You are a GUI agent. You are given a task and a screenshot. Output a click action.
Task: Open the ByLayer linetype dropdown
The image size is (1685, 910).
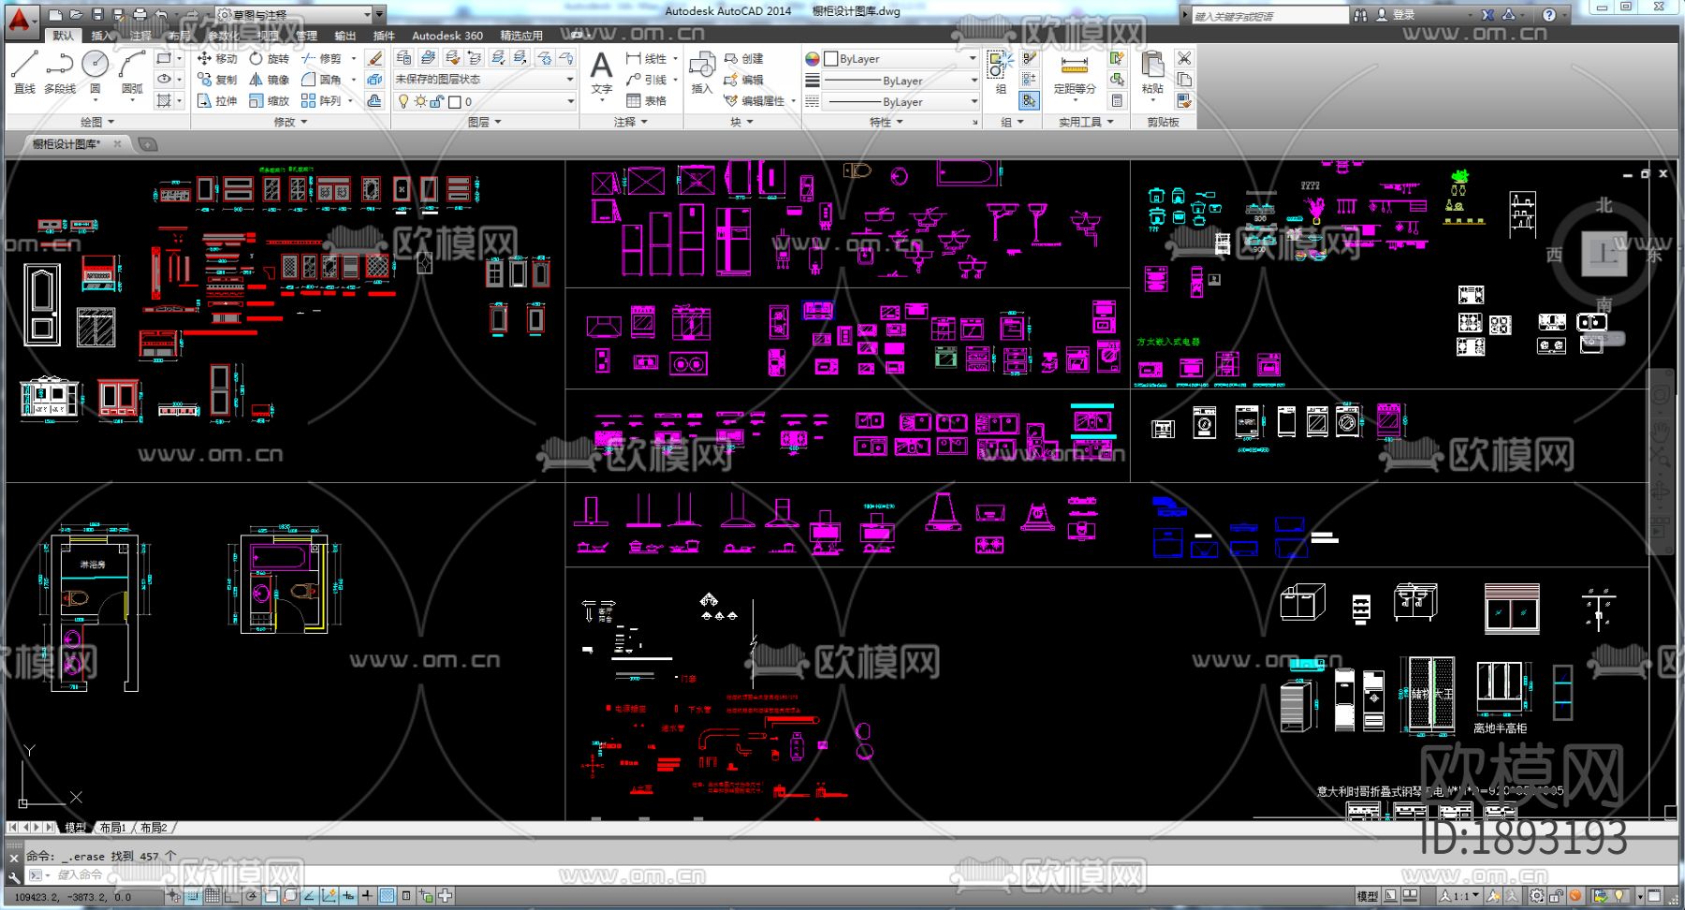click(901, 102)
